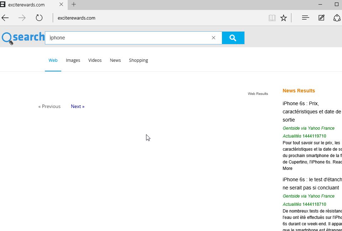This screenshot has height=231, width=342.
Task: Click the blue magnifier search button
Action: pos(233,38)
